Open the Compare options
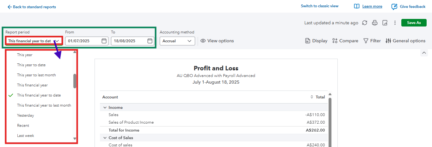The height and width of the screenshot is (147, 432). (x=345, y=41)
